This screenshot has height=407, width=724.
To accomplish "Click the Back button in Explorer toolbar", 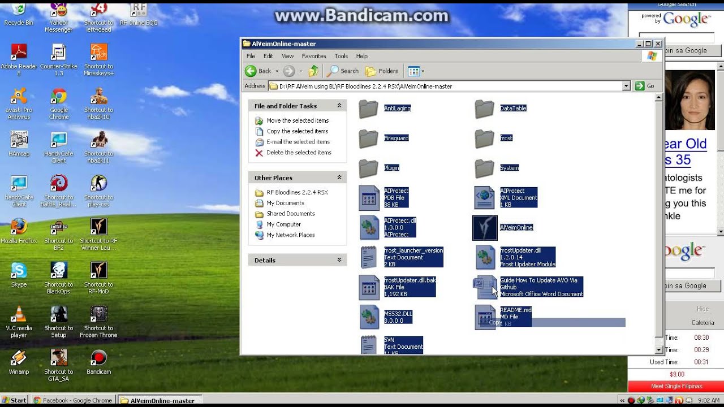I will [x=258, y=71].
